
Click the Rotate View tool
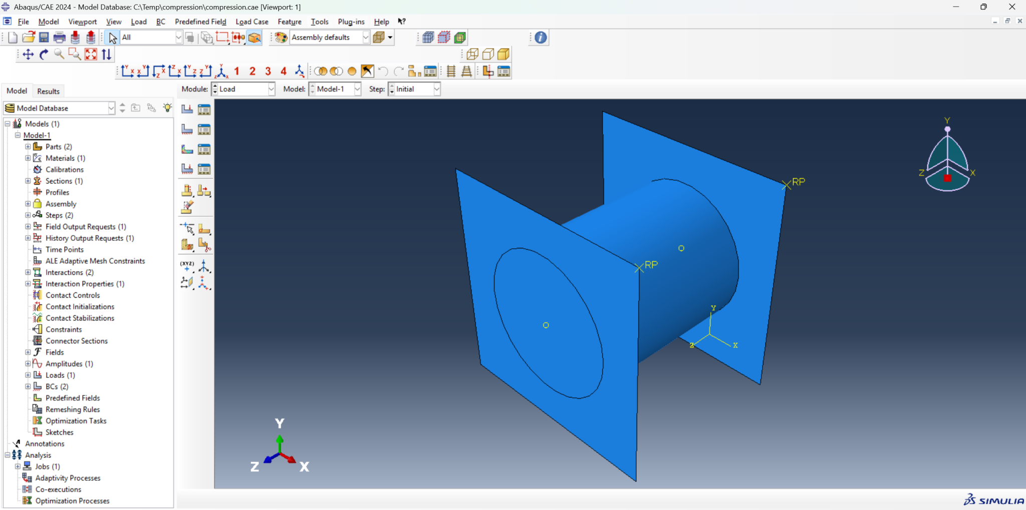tap(44, 55)
